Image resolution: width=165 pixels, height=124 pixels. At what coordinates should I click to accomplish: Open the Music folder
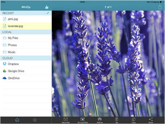12,52
